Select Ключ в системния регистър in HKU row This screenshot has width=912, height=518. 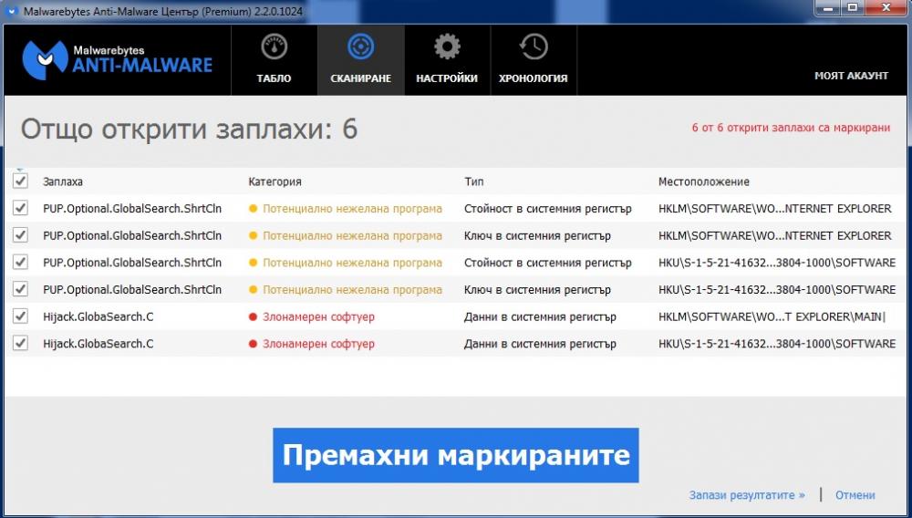pos(537,289)
